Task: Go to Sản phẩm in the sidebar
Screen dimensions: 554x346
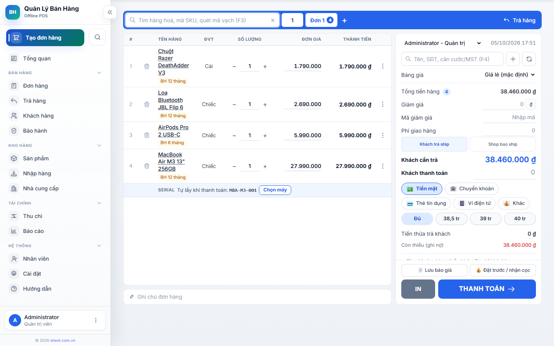Action: [55, 158]
